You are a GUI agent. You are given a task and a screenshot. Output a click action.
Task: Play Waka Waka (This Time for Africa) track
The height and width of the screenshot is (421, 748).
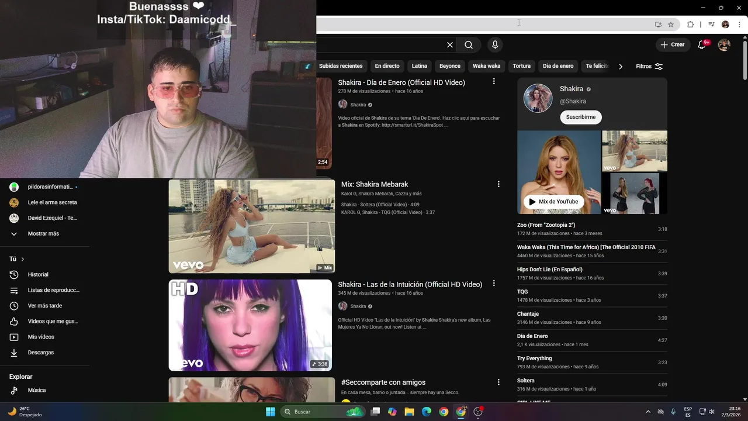(592, 251)
